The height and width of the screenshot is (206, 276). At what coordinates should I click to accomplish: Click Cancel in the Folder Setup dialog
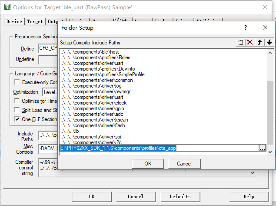click(x=184, y=163)
